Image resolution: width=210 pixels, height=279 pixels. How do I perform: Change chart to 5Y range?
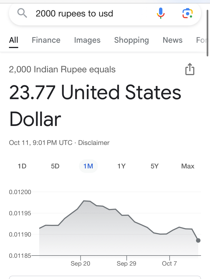click(155, 166)
